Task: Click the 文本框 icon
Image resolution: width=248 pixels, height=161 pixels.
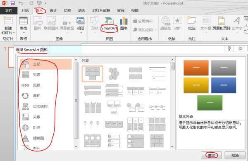Action: point(206,21)
